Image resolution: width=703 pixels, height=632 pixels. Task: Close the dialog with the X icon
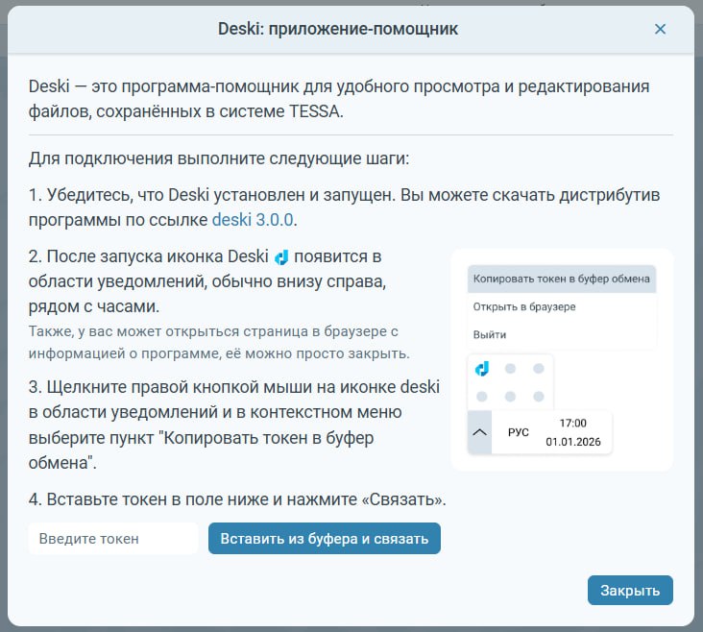click(660, 29)
